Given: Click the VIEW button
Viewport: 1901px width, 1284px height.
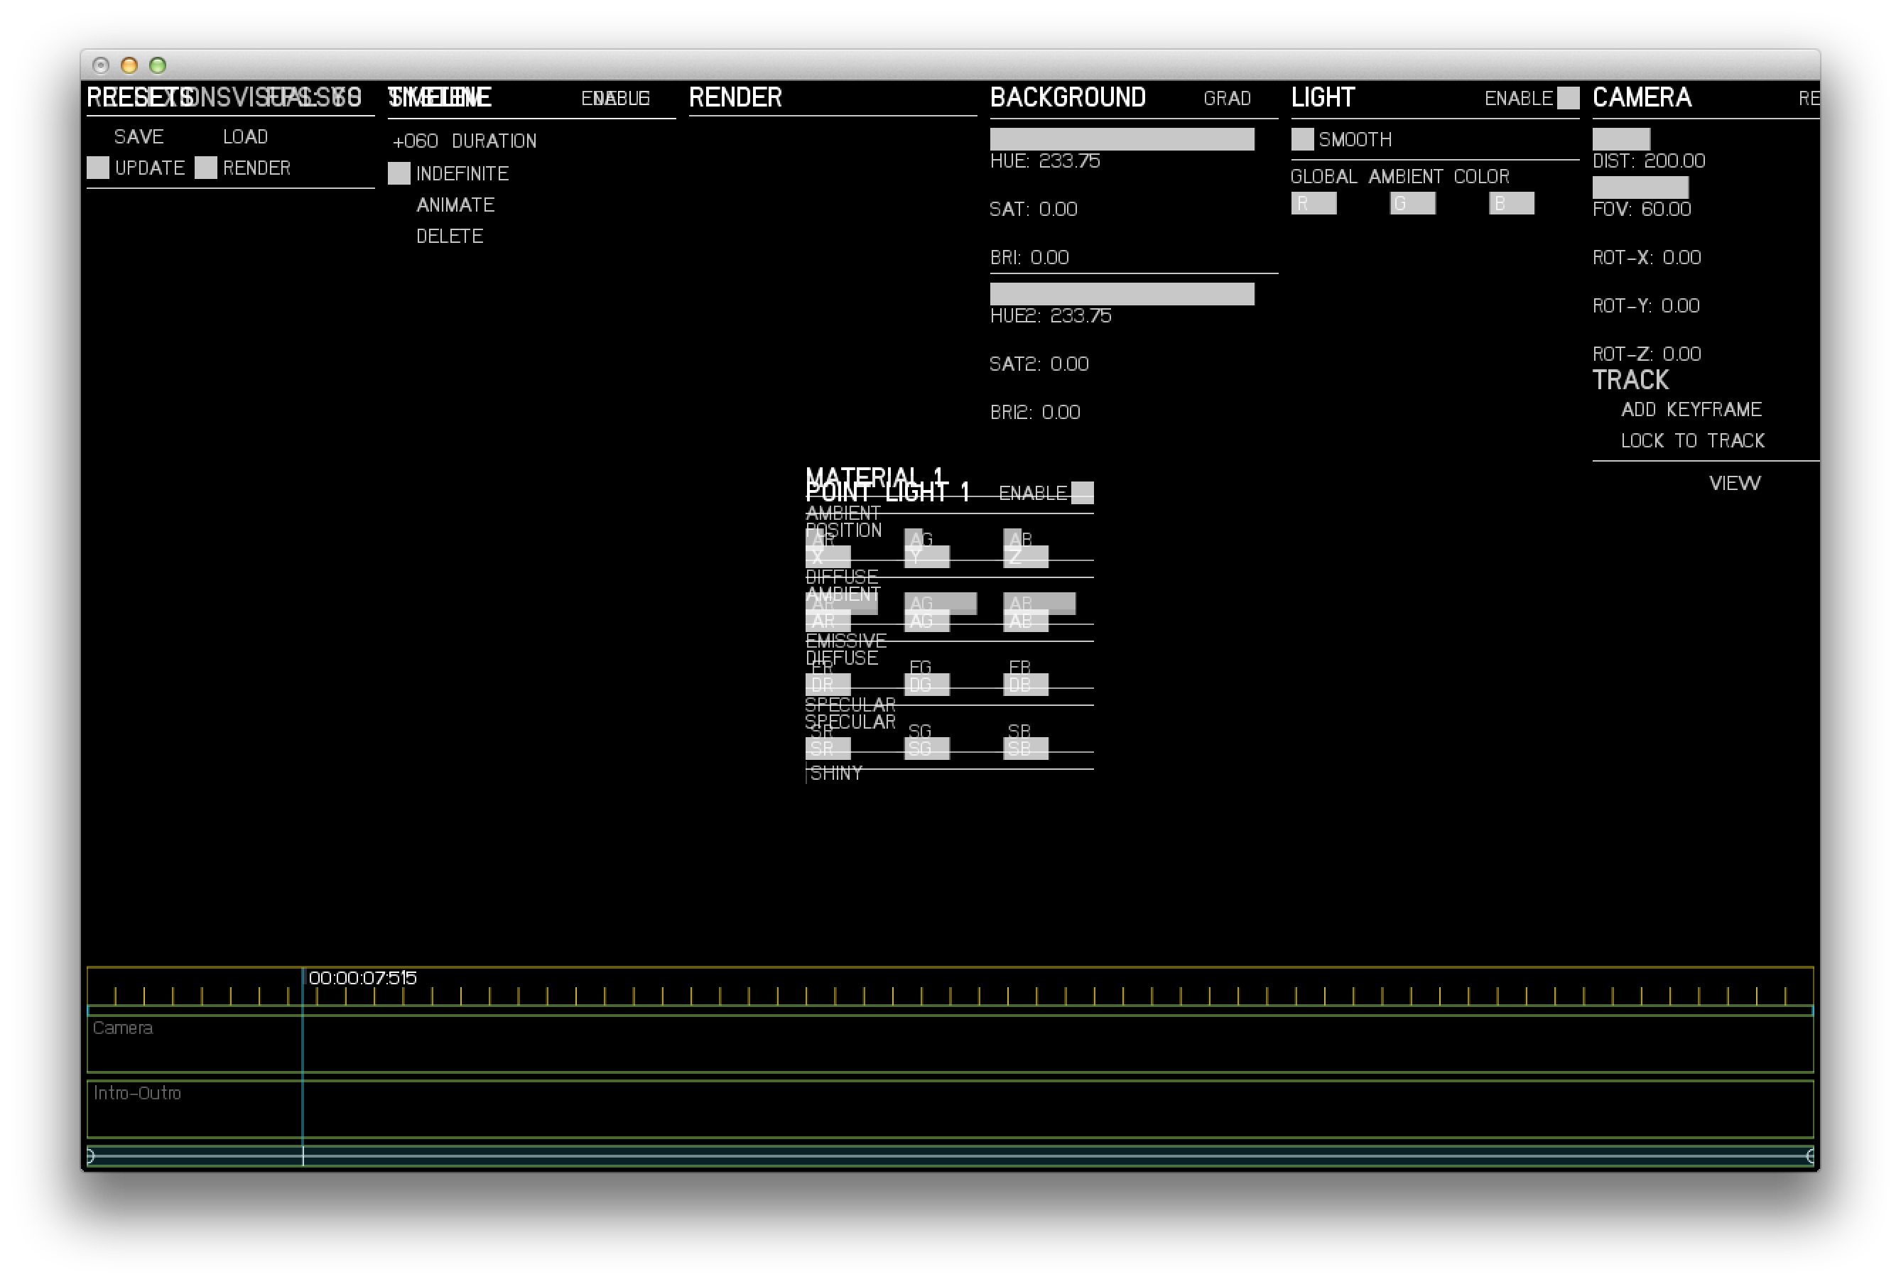Looking at the screenshot, I should tap(1734, 482).
